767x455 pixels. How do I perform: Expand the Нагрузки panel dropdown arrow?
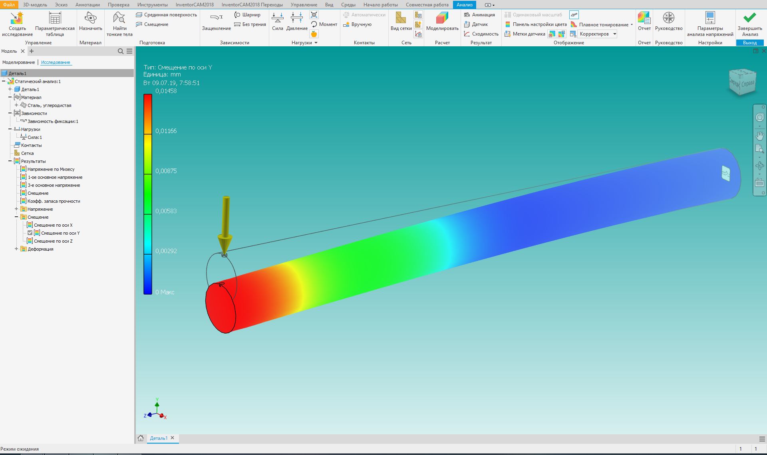(316, 43)
